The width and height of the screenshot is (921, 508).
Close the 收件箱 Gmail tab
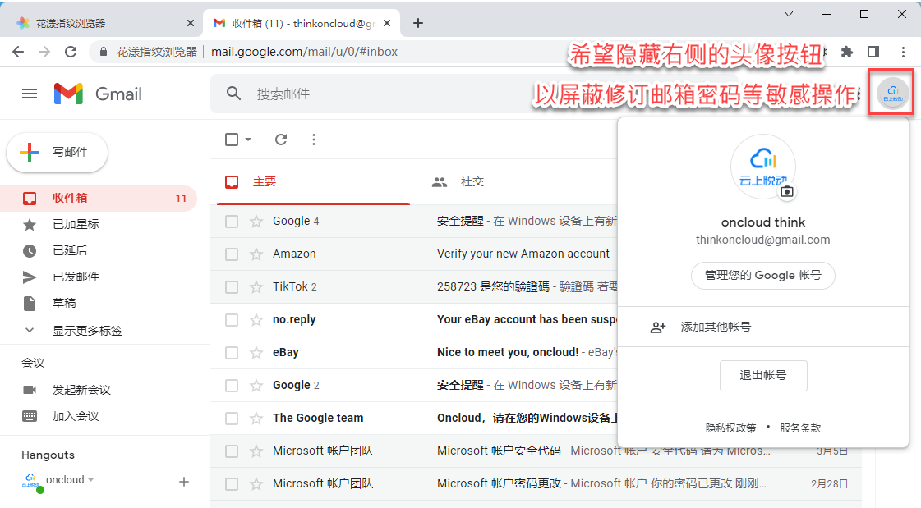coord(387,23)
